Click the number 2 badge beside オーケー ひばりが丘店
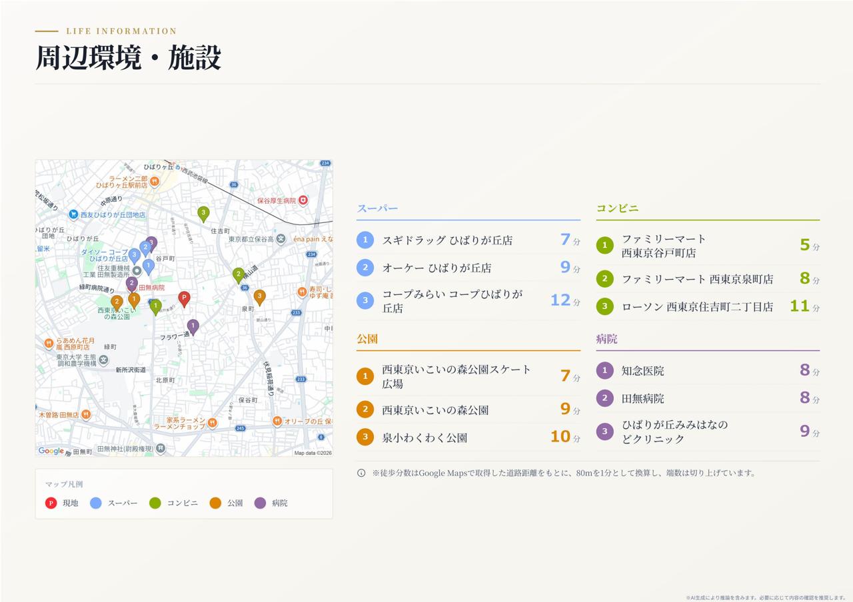 click(365, 268)
